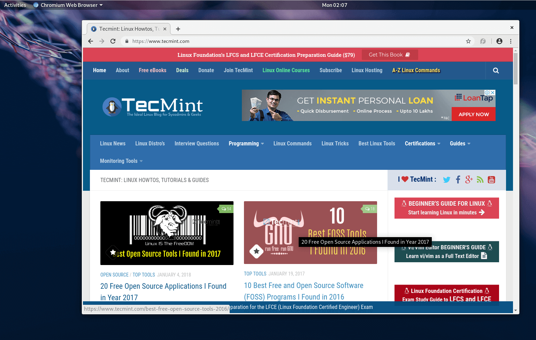This screenshot has height=340, width=536.
Task: View site info via address bar lock icon
Action: (x=127, y=41)
